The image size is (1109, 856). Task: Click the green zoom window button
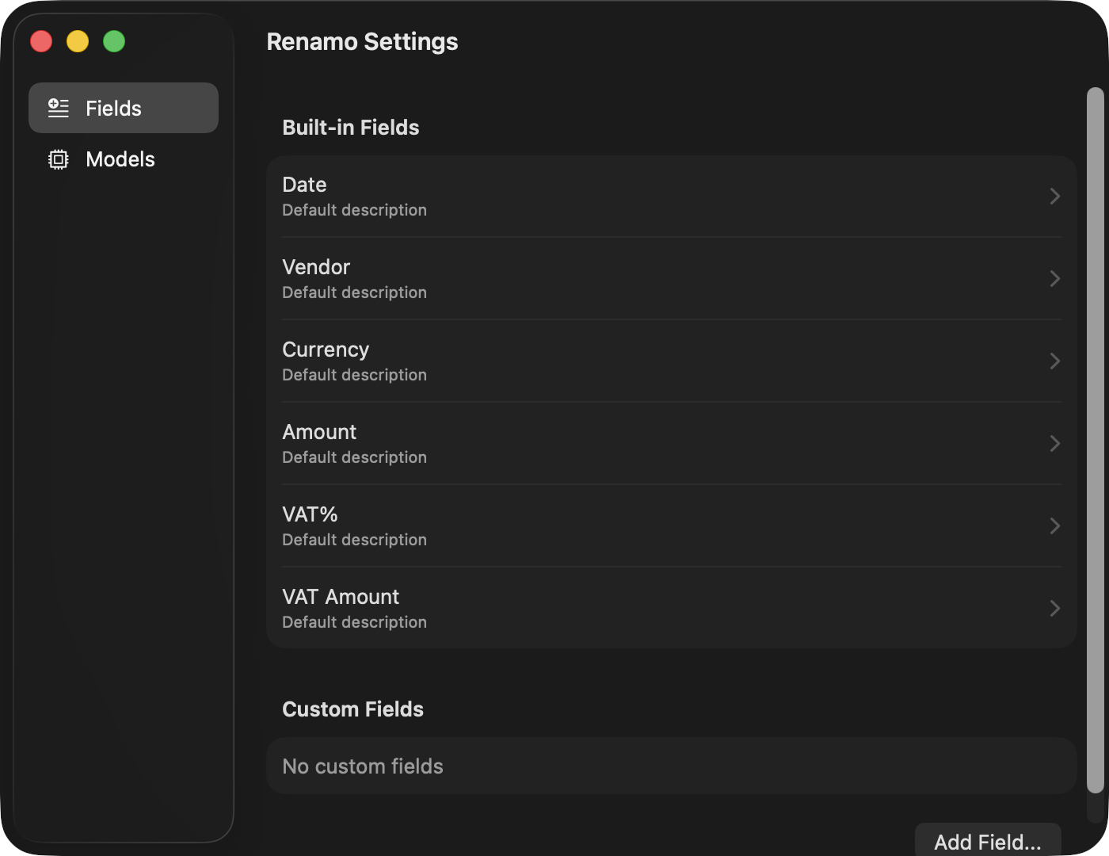click(114, 41)
